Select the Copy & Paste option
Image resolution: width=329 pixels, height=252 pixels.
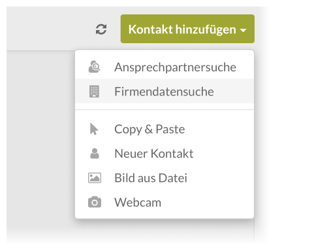coord(164,129)
